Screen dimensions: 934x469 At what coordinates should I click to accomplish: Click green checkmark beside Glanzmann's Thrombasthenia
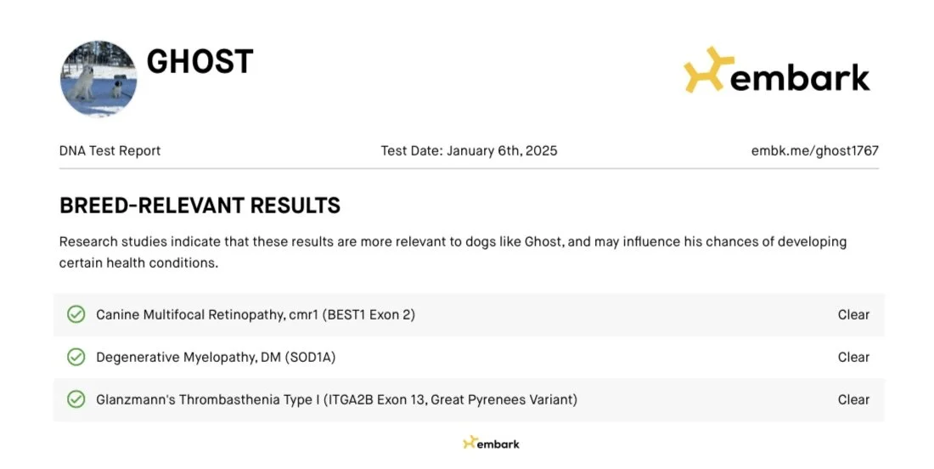[76, 399]
